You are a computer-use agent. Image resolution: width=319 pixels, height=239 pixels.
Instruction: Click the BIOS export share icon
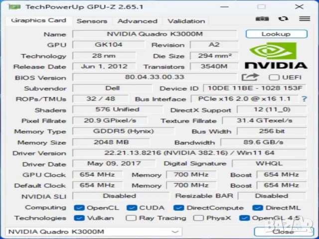click(x=250, y=77)
